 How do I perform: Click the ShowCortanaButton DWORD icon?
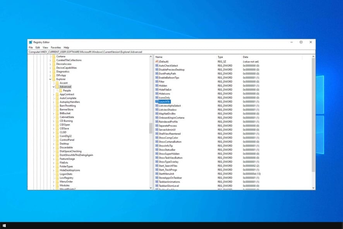pos(157,142)
